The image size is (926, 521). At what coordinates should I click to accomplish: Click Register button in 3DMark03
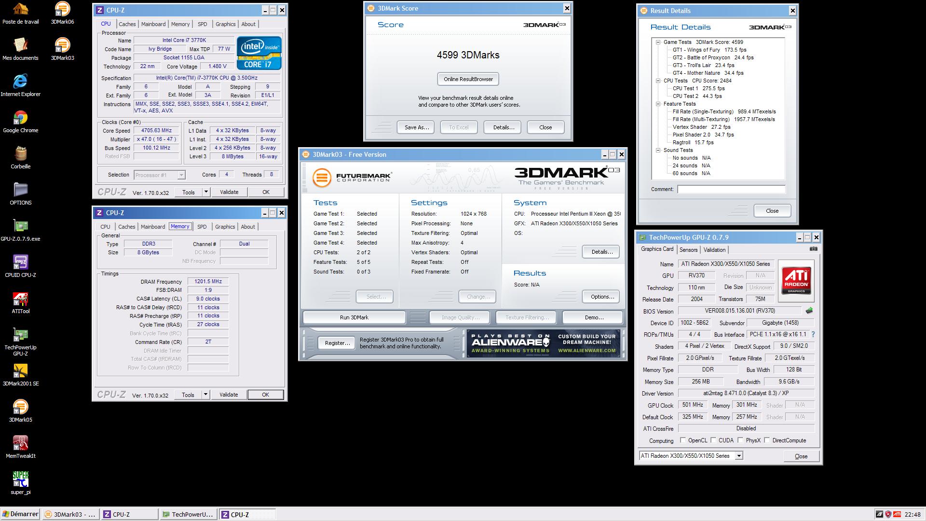(337, 343)
